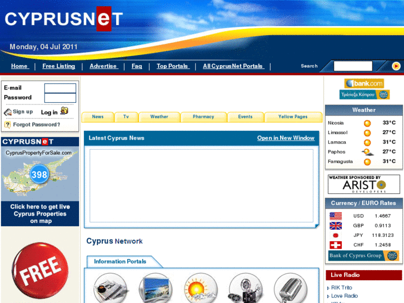
Task: Switch to the Tv tab
Action: click(126, 117)
